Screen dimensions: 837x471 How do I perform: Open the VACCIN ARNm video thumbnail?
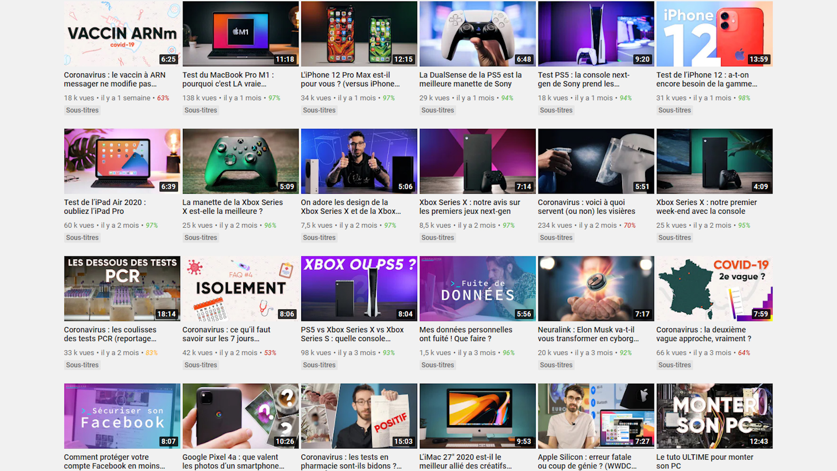point(122,34)
